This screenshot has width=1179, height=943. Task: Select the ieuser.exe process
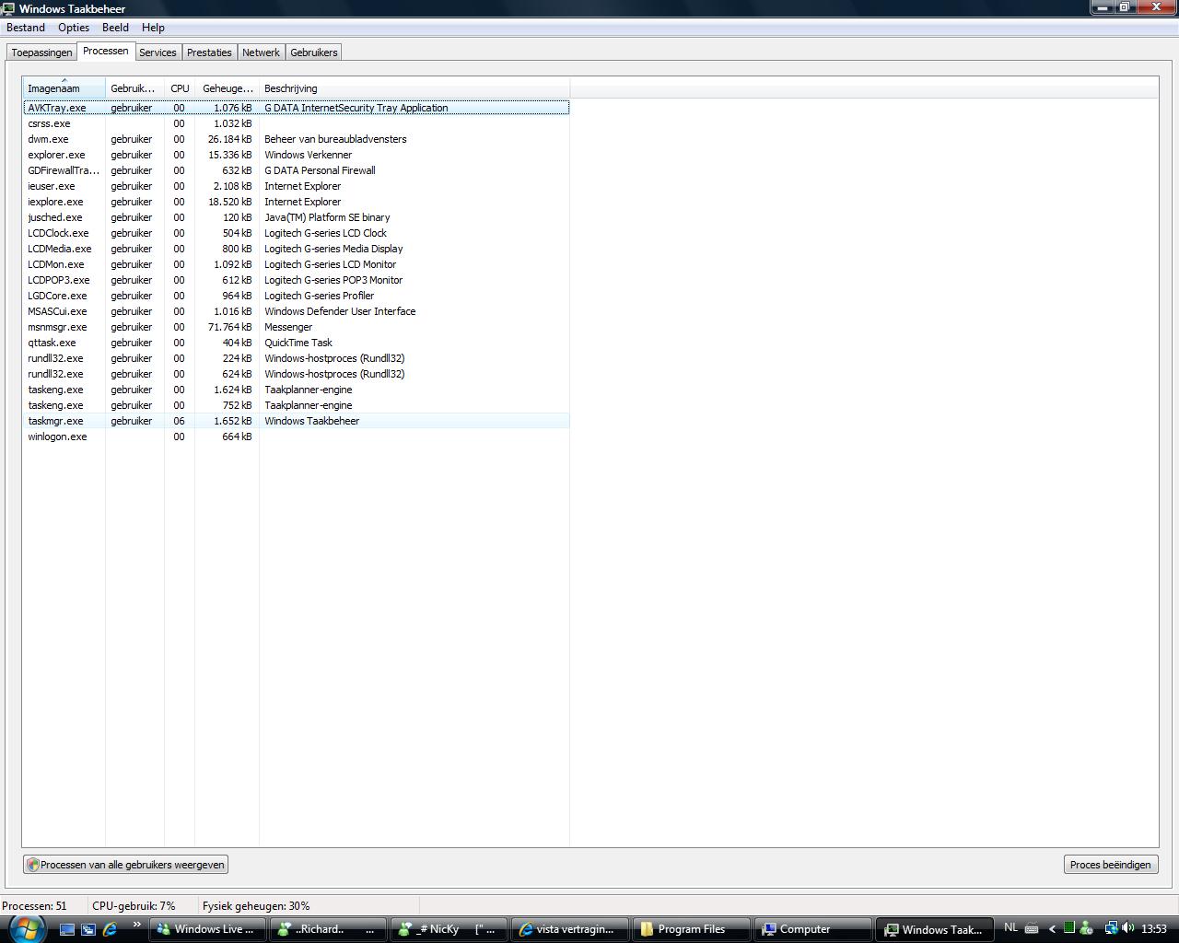(x=296, y=186)
